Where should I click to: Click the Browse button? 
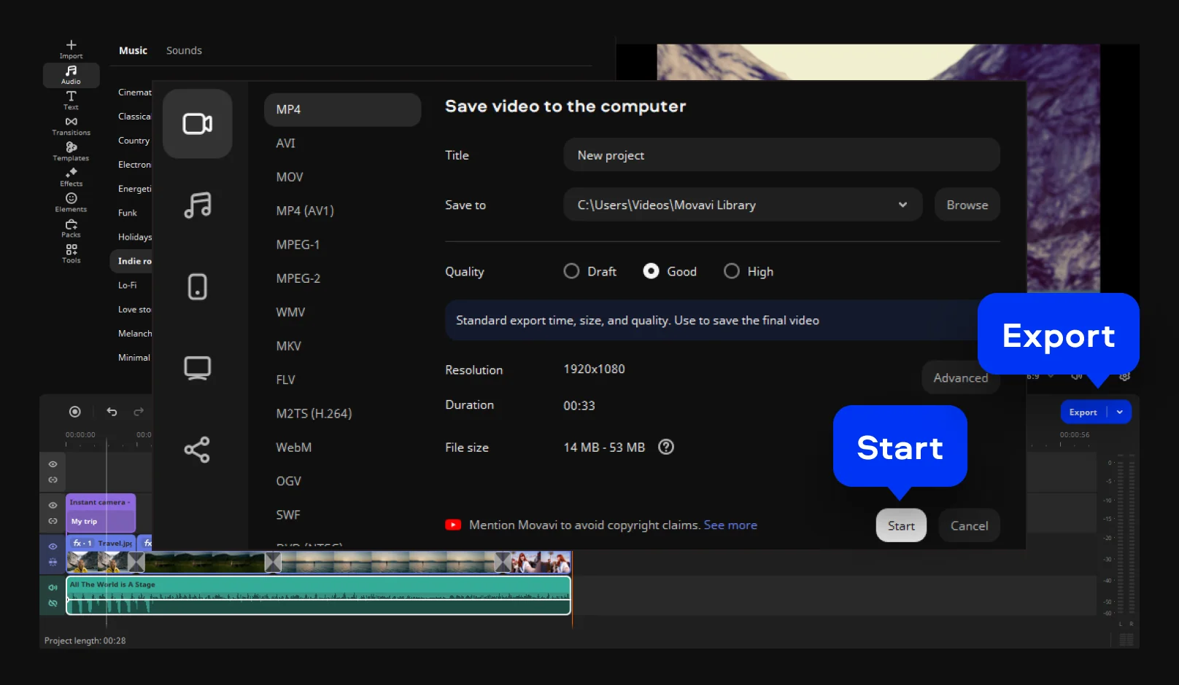[x=967, y=205]
